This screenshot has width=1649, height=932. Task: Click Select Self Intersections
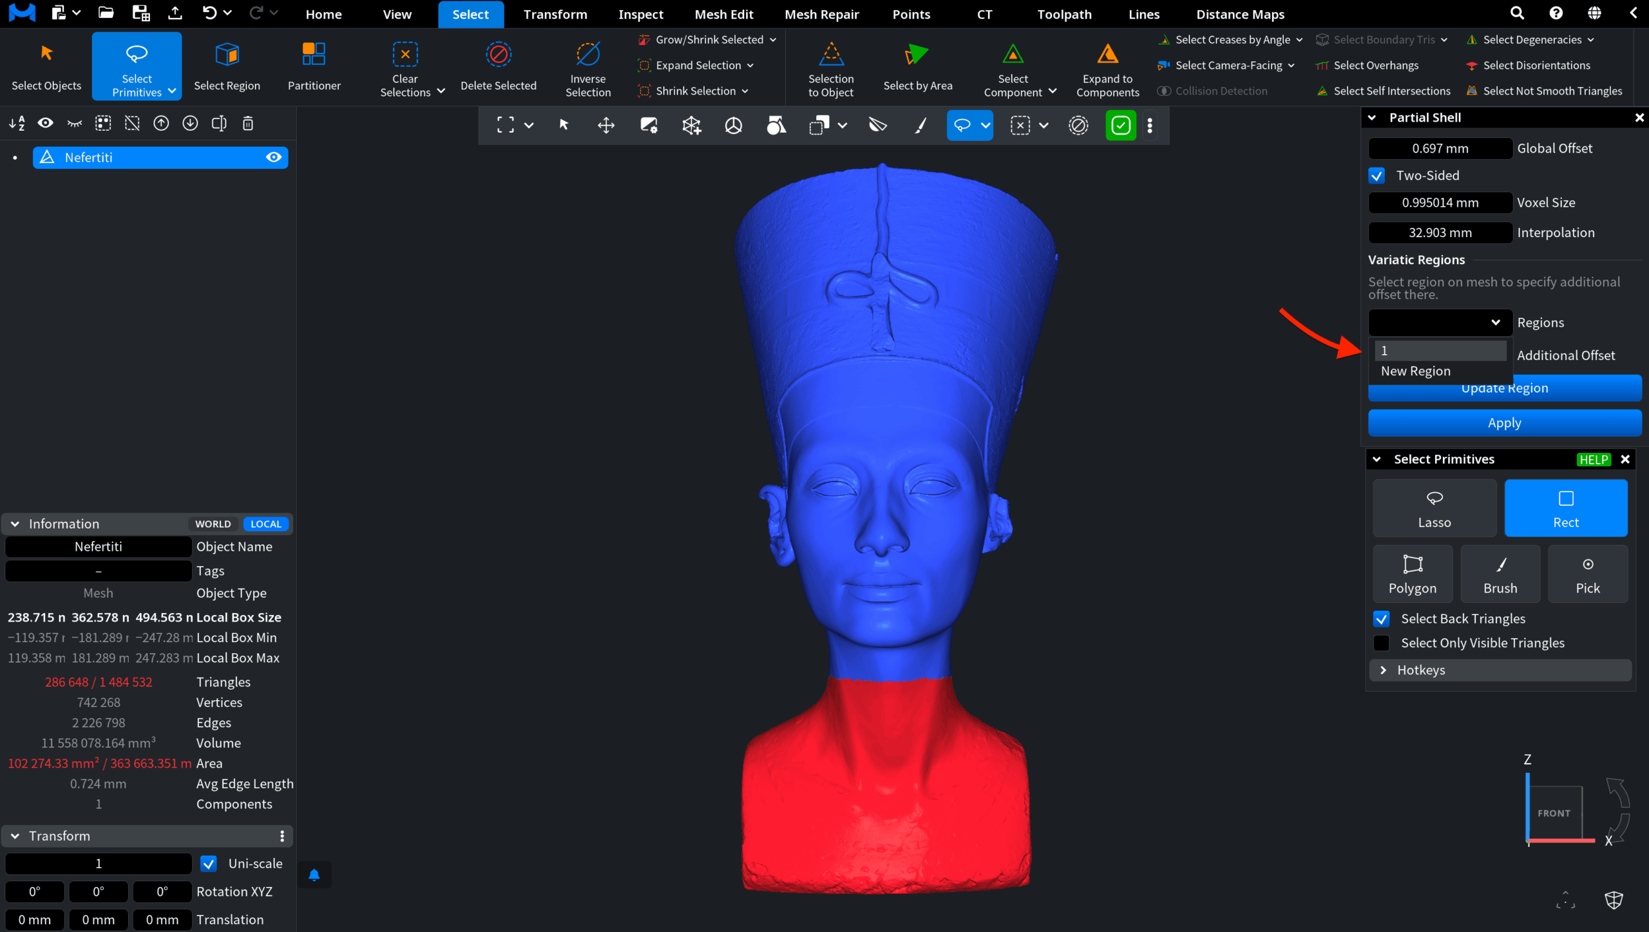(1384, 91)
